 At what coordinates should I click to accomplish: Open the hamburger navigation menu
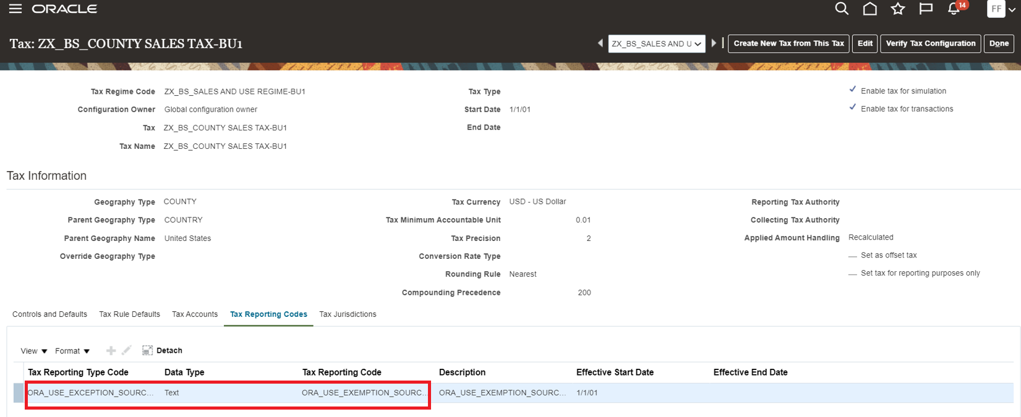pos(15,9)
